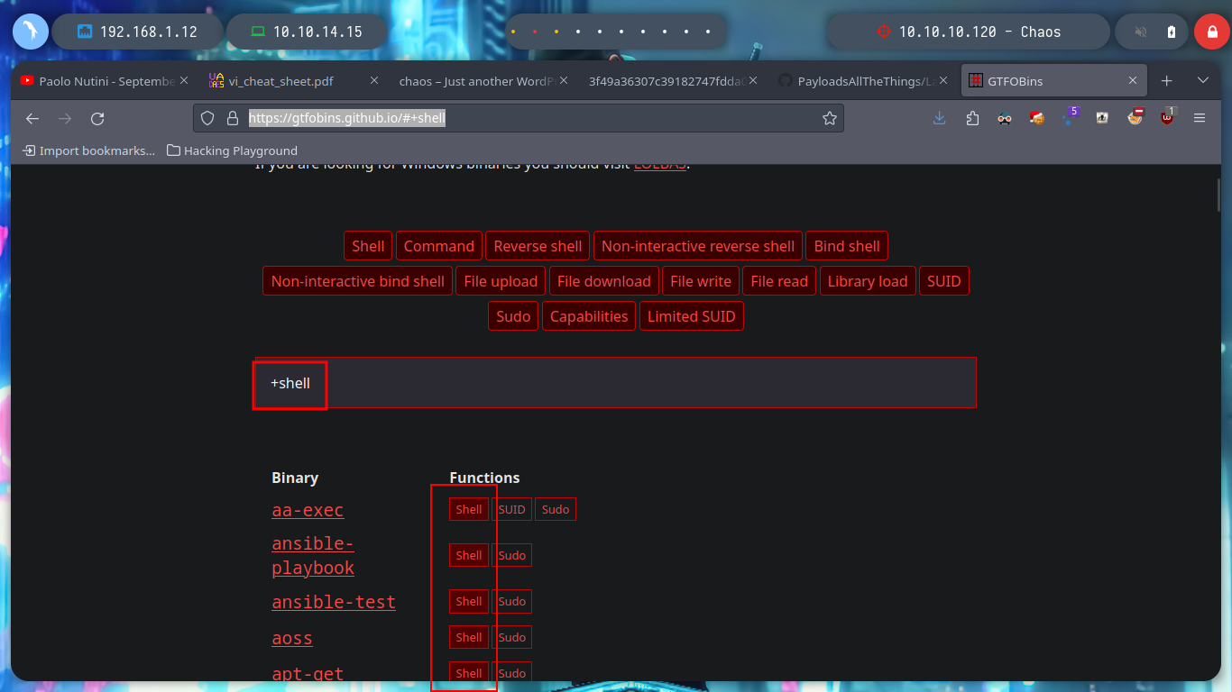Open the Firefox hamburger menu

tap(1200, 118)
